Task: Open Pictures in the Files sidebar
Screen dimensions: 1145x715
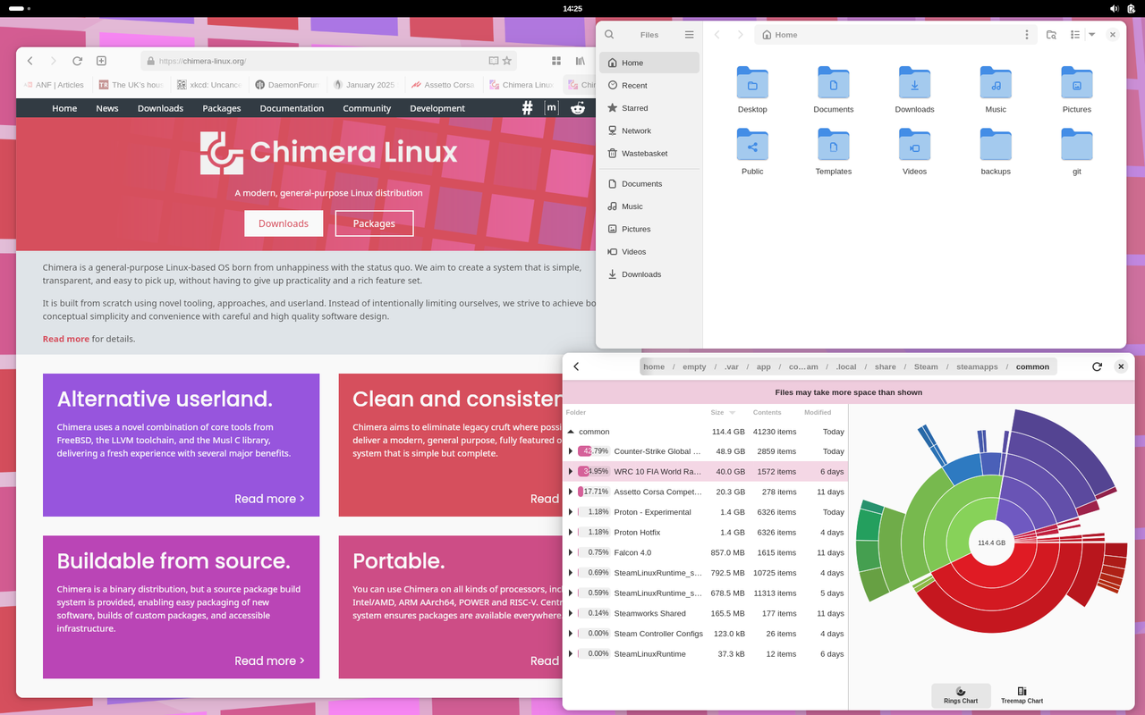Action: click(649, 229)
